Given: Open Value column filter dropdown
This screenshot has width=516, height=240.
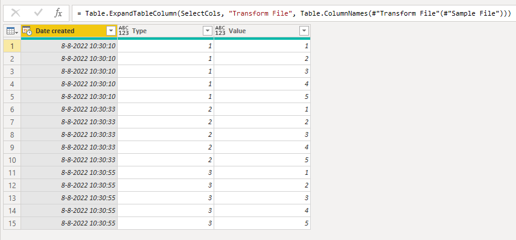Looking at the screenshot, I should pyautogui.click(x=304, y=31).
